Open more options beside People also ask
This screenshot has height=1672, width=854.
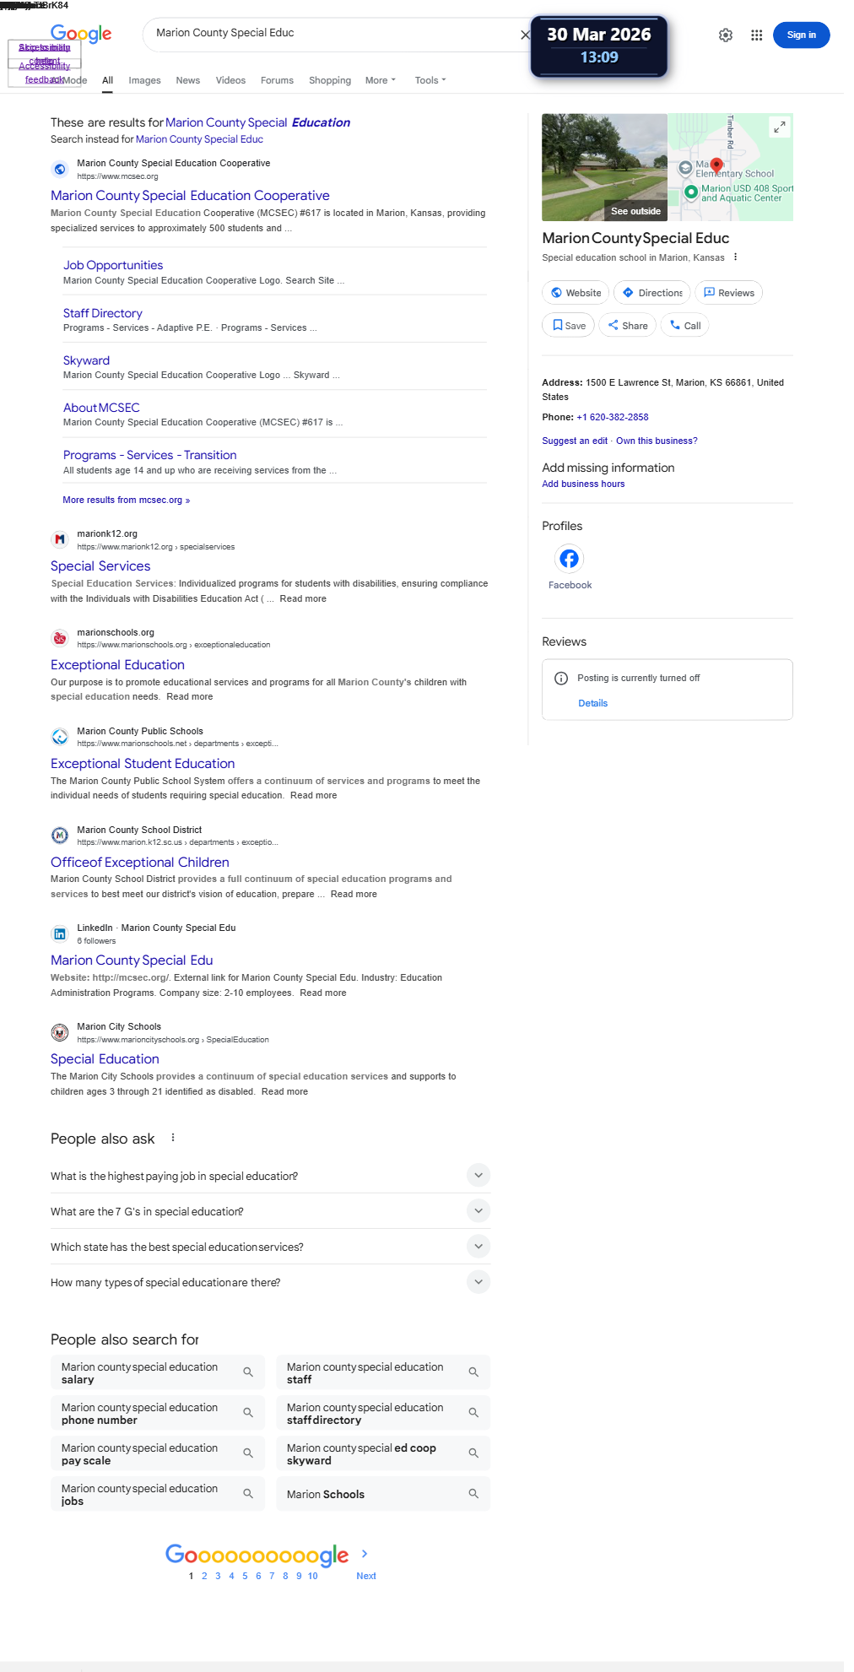click(x=173, y=1138)
